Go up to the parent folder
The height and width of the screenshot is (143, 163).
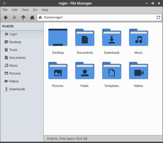click(23, 17)
